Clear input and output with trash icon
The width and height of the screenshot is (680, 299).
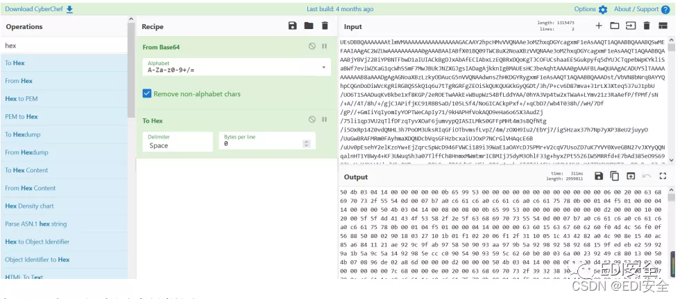coord(647,26)
